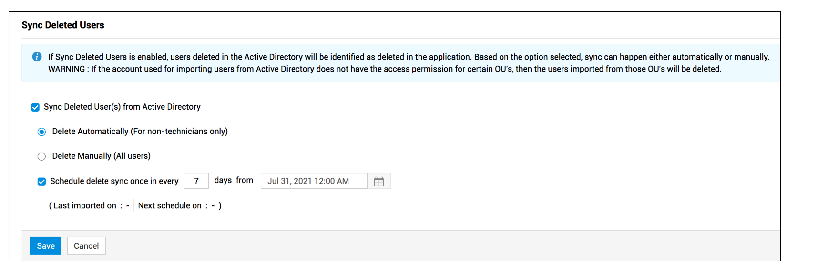Click the "Last imported on" text
The image size is (828, 276).
tap(85, 205)
